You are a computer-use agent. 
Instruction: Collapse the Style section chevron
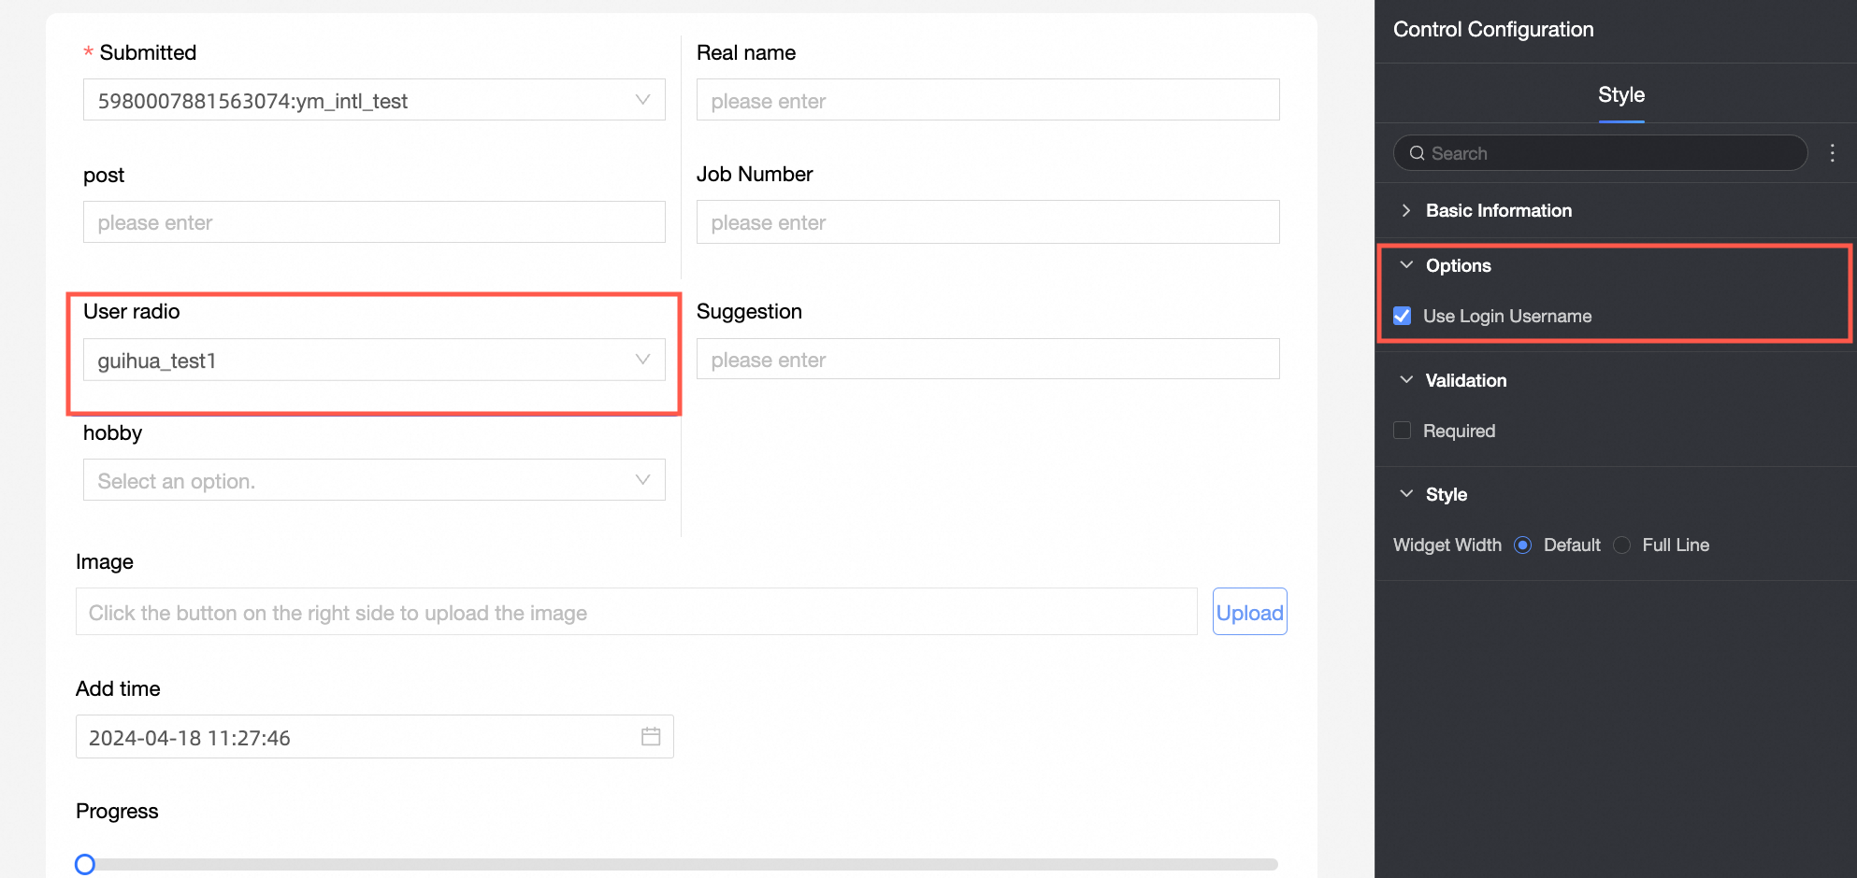point(1406,494)
